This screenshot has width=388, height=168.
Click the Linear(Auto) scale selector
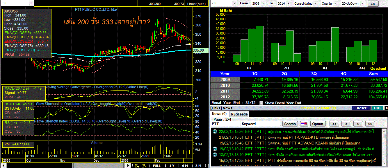pos(196,4)
